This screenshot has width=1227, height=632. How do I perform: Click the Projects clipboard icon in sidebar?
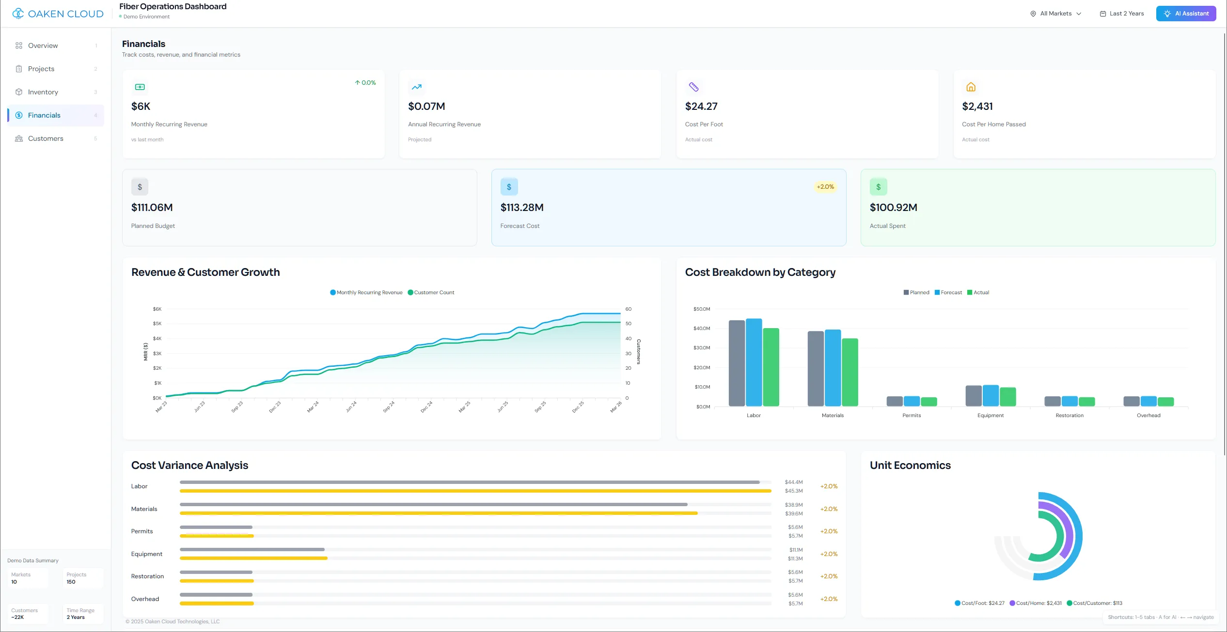19,69
